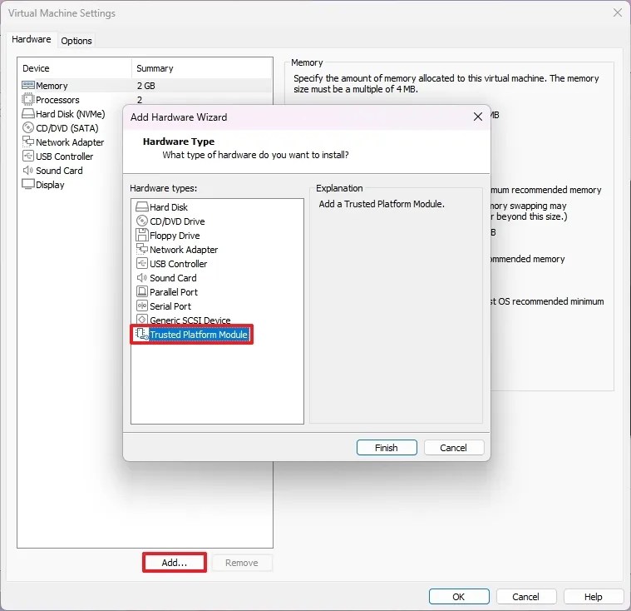Image resolution: width=631 pixels, height=611 pixels.
Task: Select the CD/DVD (SATA) disc icon
Action: 28,127
